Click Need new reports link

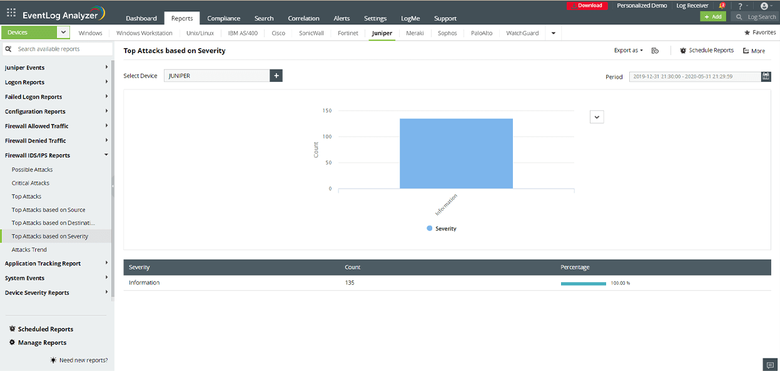[x=79, y=360]
